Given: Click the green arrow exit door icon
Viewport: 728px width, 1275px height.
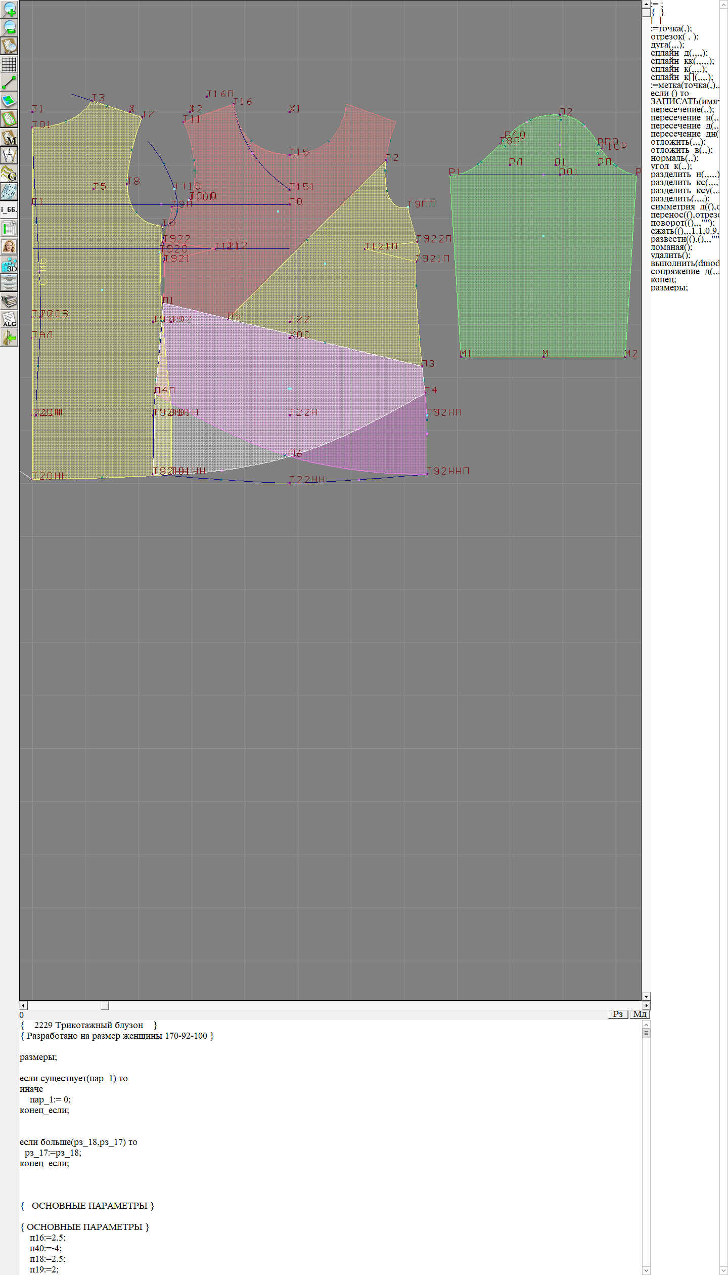Looking at the screenshot, I should [x=9, y=337].
